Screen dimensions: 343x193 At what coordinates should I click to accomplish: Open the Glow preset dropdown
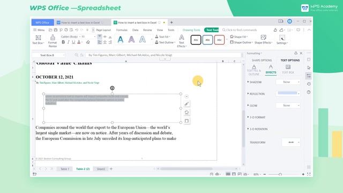[x=288, y=106]
